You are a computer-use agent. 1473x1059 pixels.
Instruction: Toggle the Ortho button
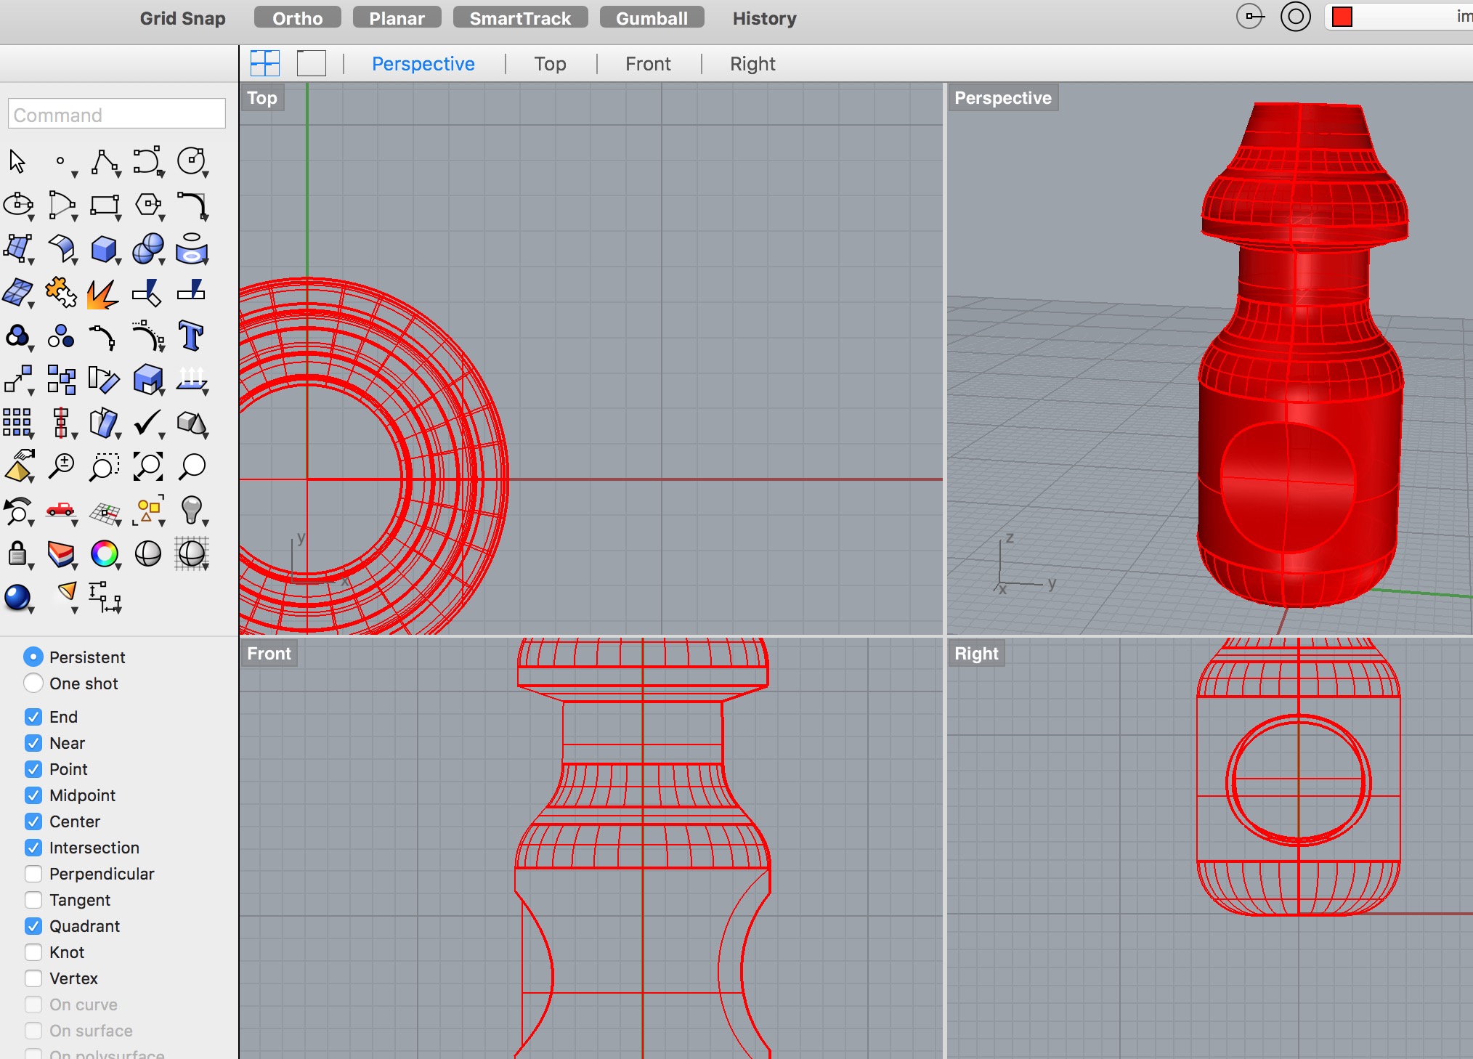pyautogui.click(x=297, y=18)
